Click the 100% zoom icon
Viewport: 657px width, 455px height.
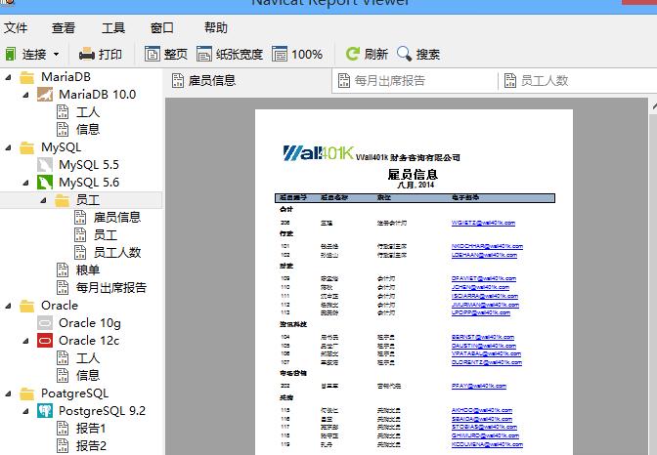[280, 54]
